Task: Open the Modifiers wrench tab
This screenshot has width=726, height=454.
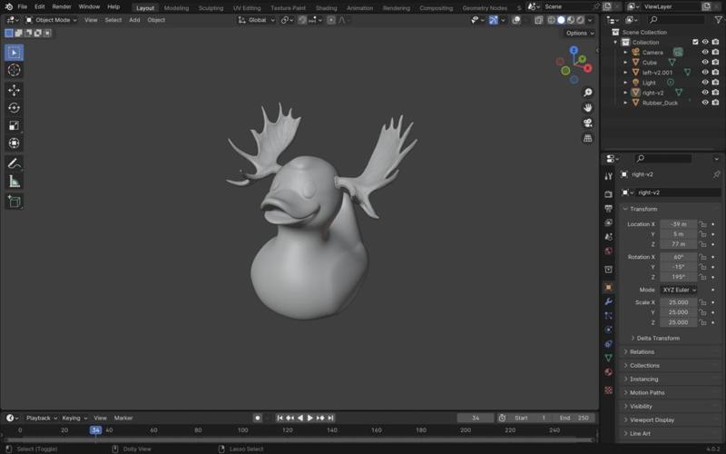Action: [x=608, y=301]
